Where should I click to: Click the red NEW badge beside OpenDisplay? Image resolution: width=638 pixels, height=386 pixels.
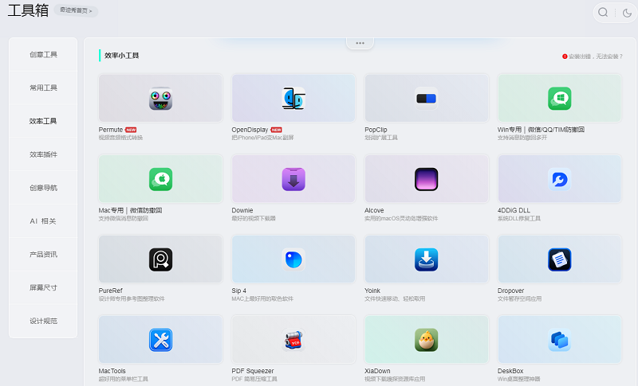pos(276,130)
